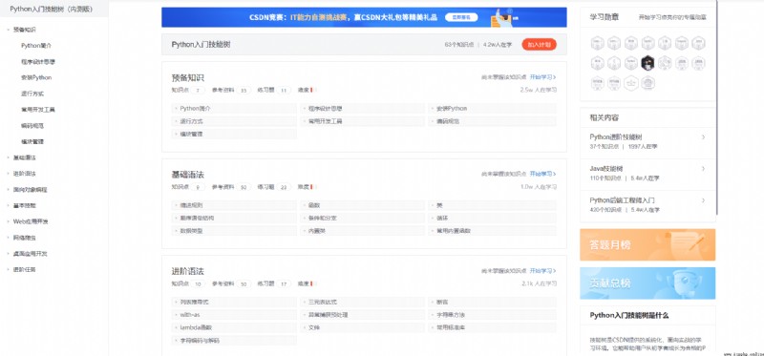Click the Python入门技能树是什么 heading
This screenshot has width=764, height=356.
629,315
